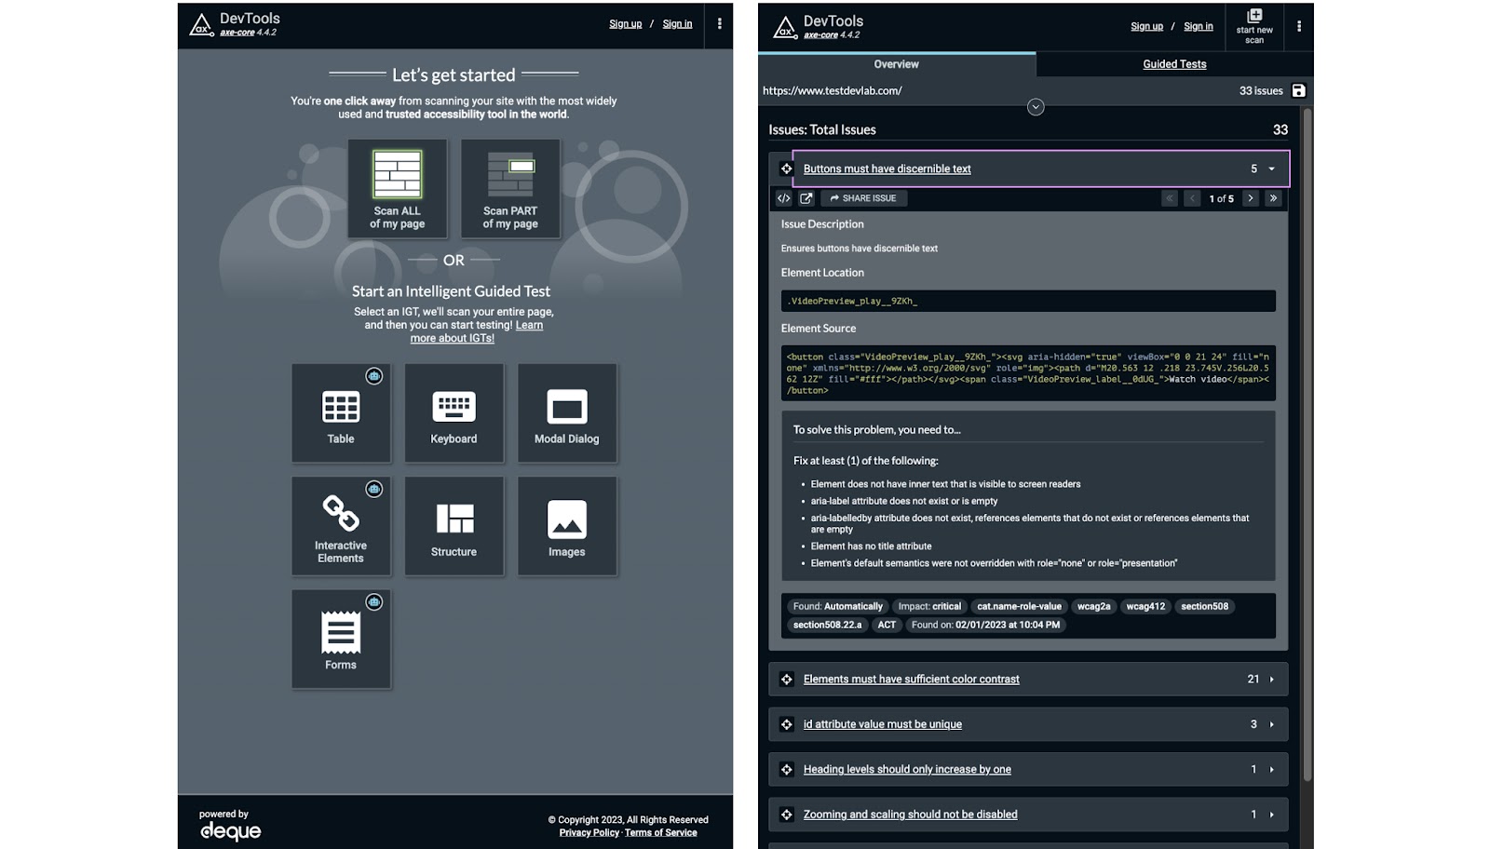This screenshot has width=1490, height=849.
Task: Click the 'wcag412' tag
Action: [1145, 607]
